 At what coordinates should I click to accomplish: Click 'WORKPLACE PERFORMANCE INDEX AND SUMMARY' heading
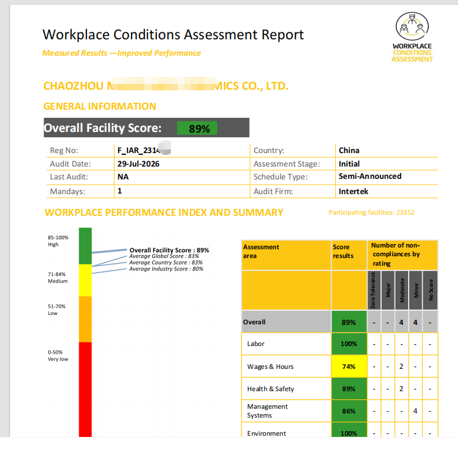click(164, 212)
